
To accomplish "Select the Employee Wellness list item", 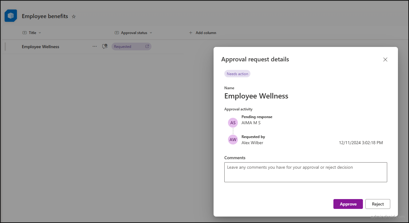I will 40,46.
